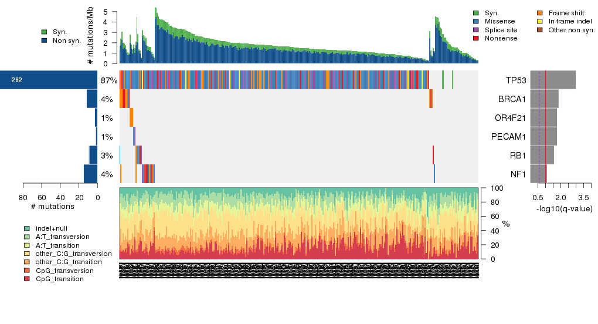Click the -log10(q-value) axis title
This screenshot has width=598, height=324.
[x=564, y=209]
